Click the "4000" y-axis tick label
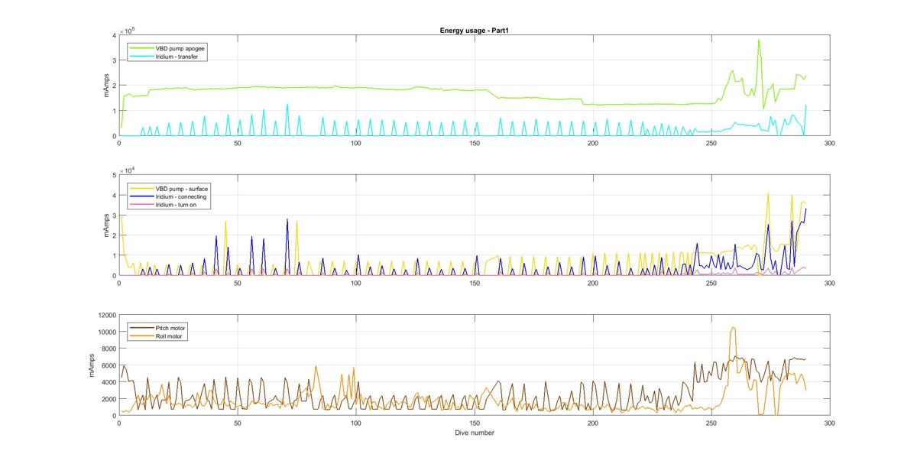The width and height of the screenshot is (917, 467). pyautogui.click(x=107, y=382)
